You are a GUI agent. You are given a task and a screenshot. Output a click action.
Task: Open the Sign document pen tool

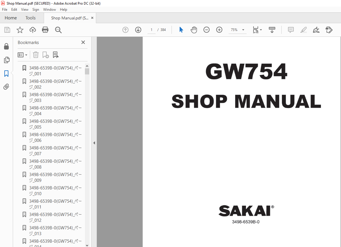[x=316, y=30]
